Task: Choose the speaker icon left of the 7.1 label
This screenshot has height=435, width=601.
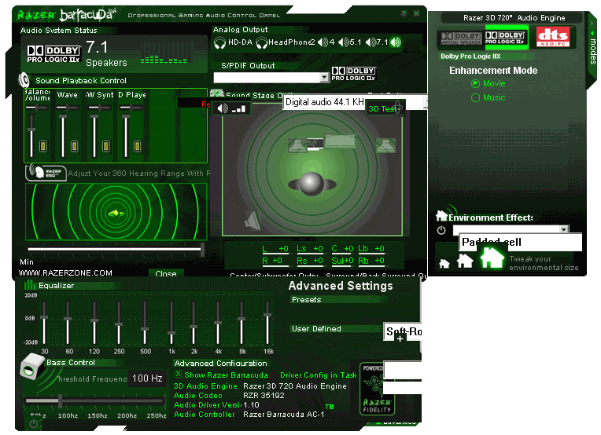Action: (371, 42)
